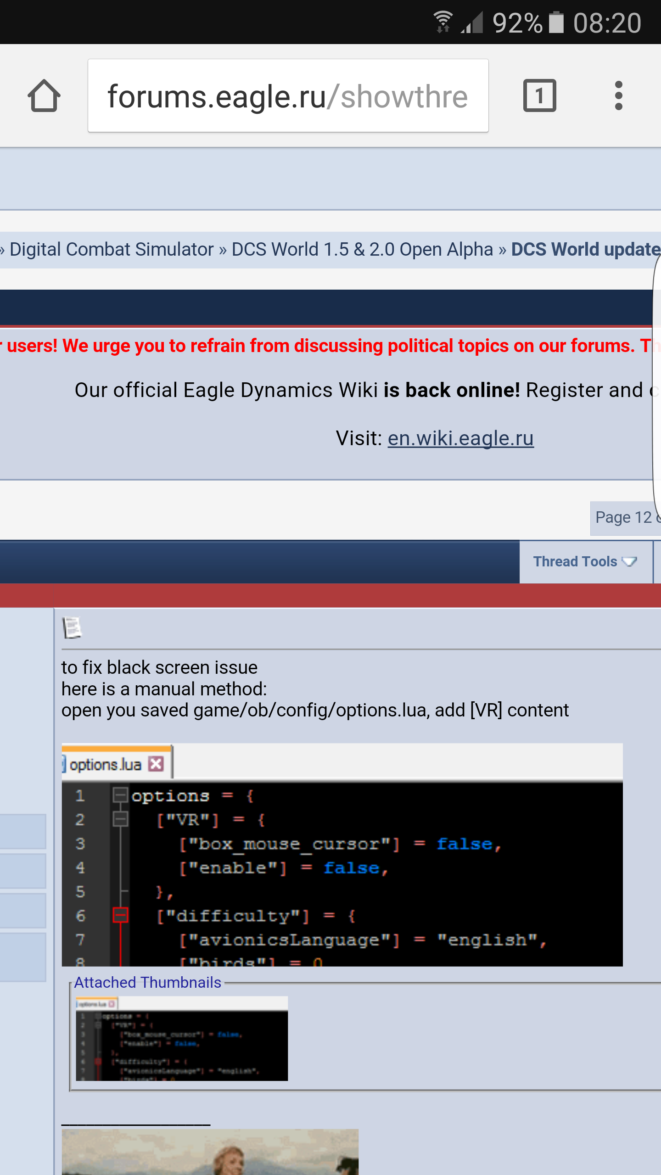Tap the Attached Thumbnails label
Screen dimensions: 661x1175
[x=148, y=983]
